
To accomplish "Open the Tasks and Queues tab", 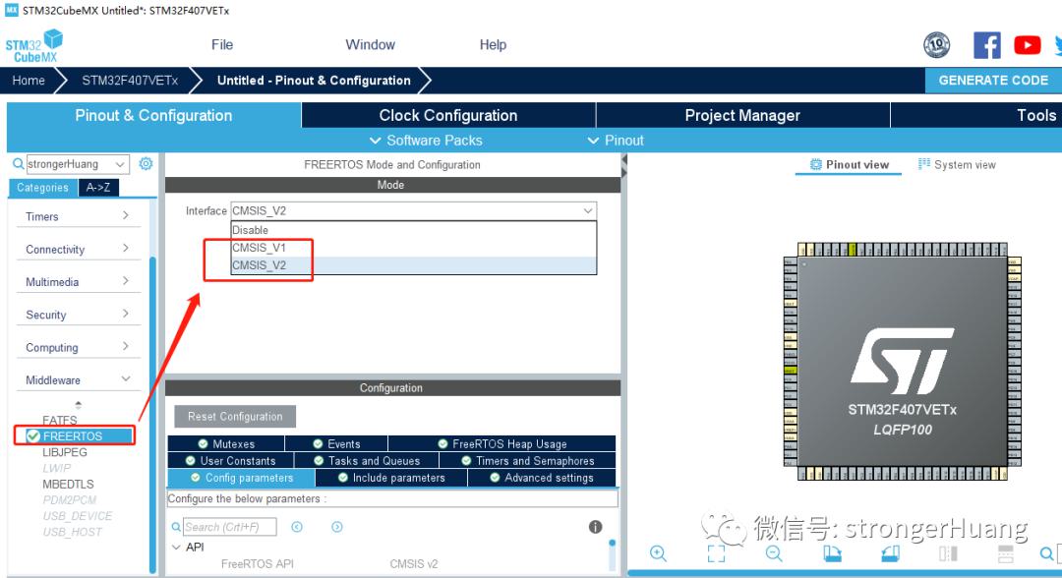I will click(367, 461).
